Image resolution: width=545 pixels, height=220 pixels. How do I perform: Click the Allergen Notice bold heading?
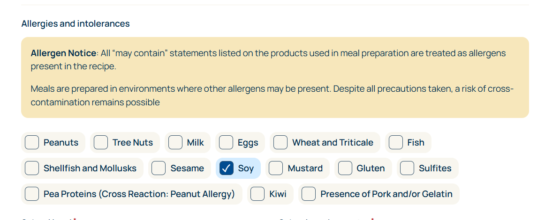(x=63, y=53)
